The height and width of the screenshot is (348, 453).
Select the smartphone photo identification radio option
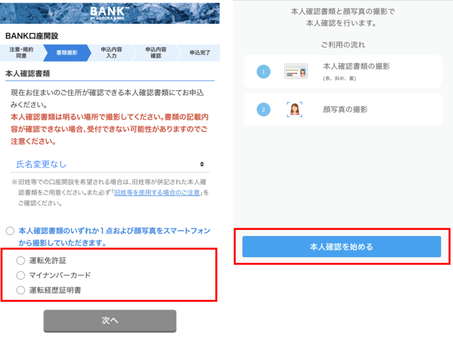[x=10, y=231]
